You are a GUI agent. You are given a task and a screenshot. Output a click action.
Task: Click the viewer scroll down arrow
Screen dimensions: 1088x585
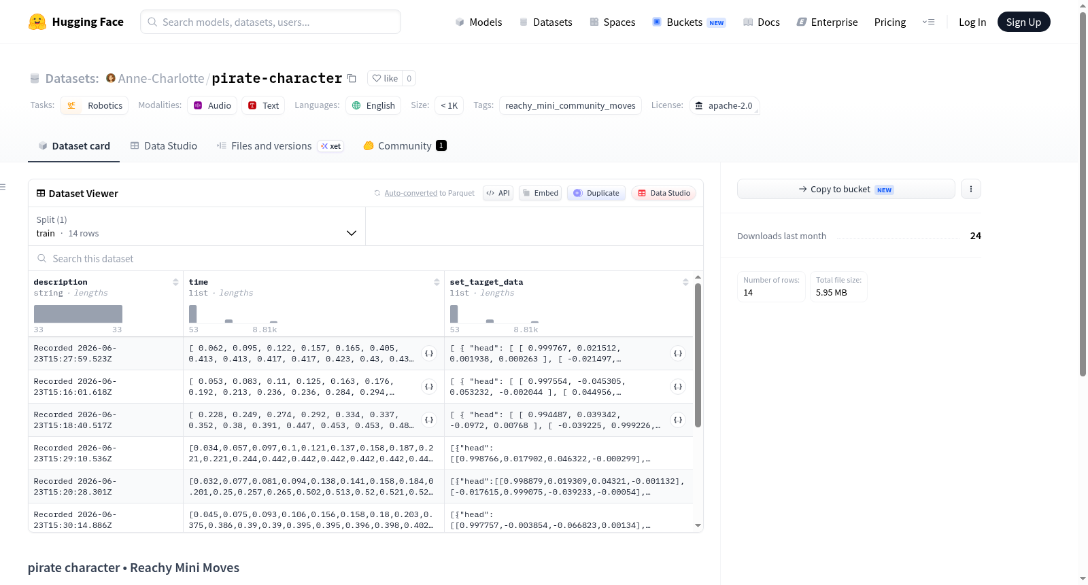click(x=698, y=525)
